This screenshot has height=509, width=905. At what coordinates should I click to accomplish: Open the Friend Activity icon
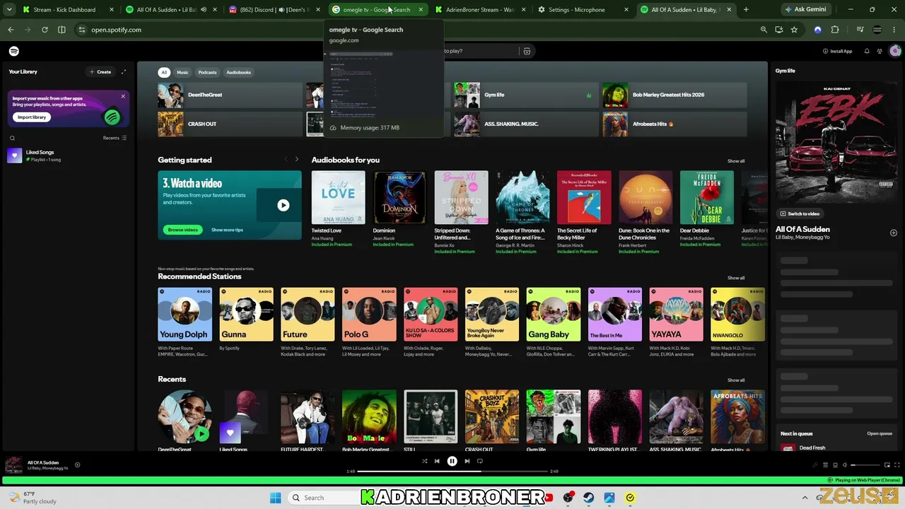tap(880, 51)
